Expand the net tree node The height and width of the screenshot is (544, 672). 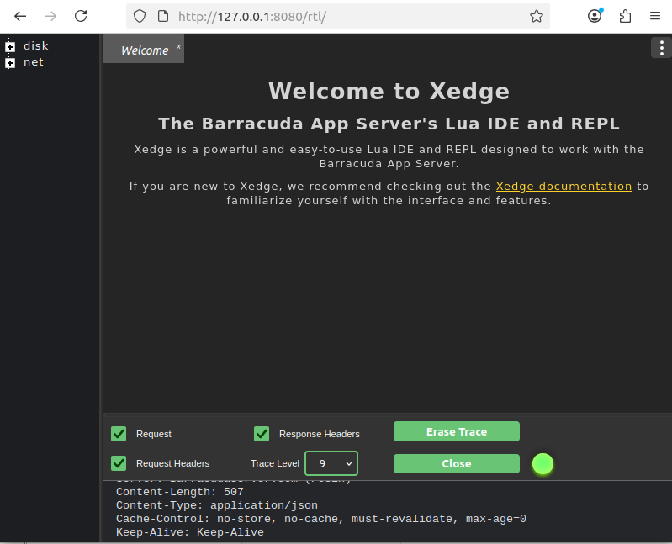pyautogui.click(x=10, y=63)
